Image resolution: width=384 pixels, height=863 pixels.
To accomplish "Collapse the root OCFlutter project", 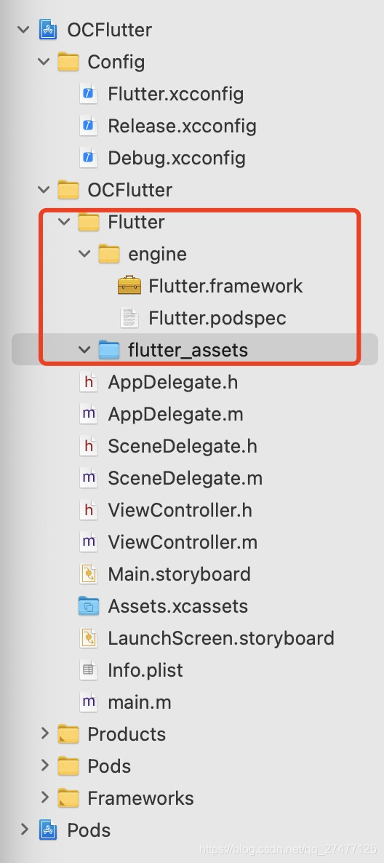I will tap(24, 30).
